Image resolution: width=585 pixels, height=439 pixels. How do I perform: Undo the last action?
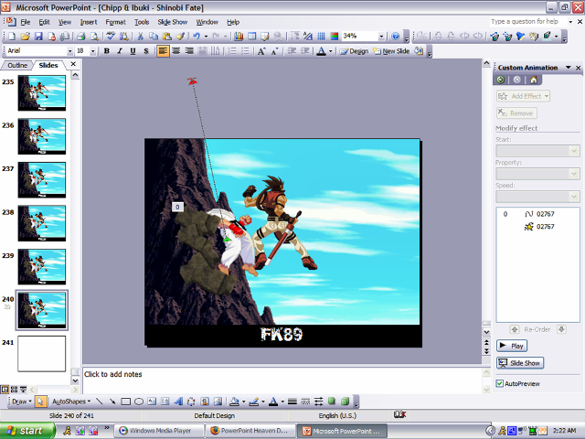coord(197,37)
